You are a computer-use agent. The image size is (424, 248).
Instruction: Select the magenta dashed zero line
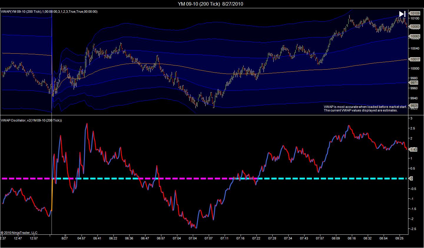(26, 178)
